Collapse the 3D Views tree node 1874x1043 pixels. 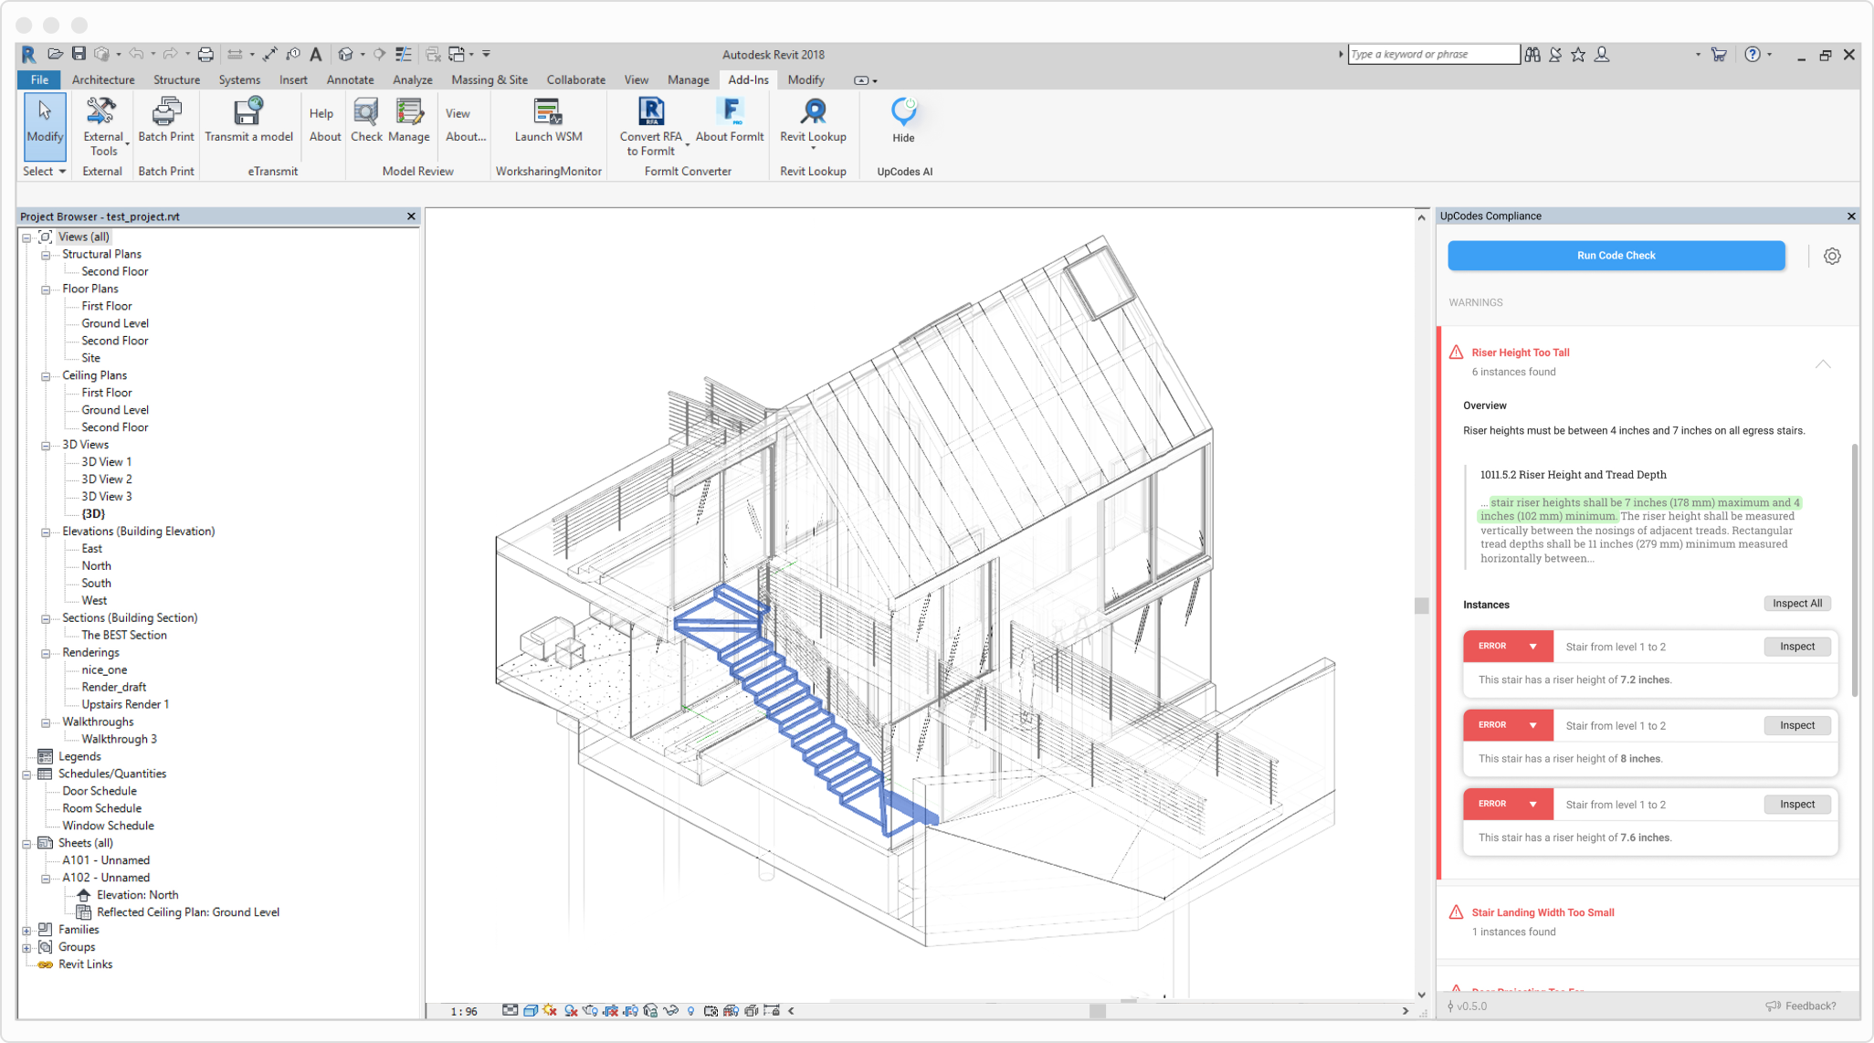46,446
